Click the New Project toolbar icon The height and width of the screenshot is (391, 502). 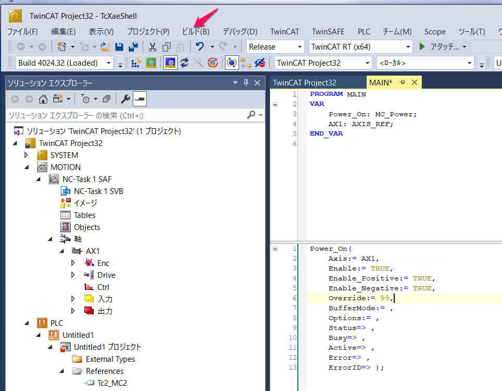pyautogui.click(x=62, y=47)
